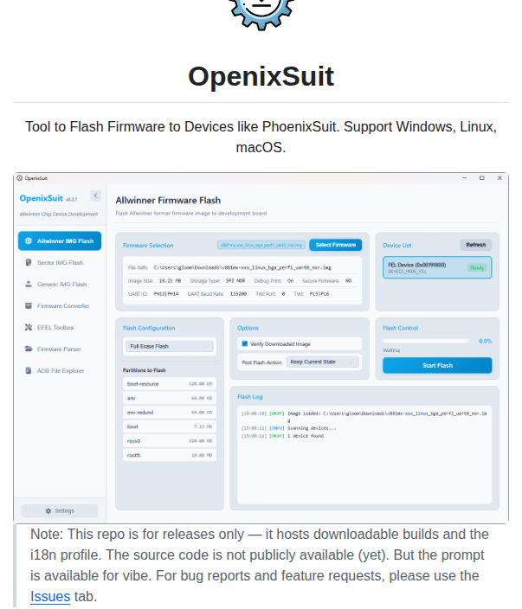Click the PH13|PH14 UART IO value
Screen dimensions: 522x609
(x=166, y=294)
